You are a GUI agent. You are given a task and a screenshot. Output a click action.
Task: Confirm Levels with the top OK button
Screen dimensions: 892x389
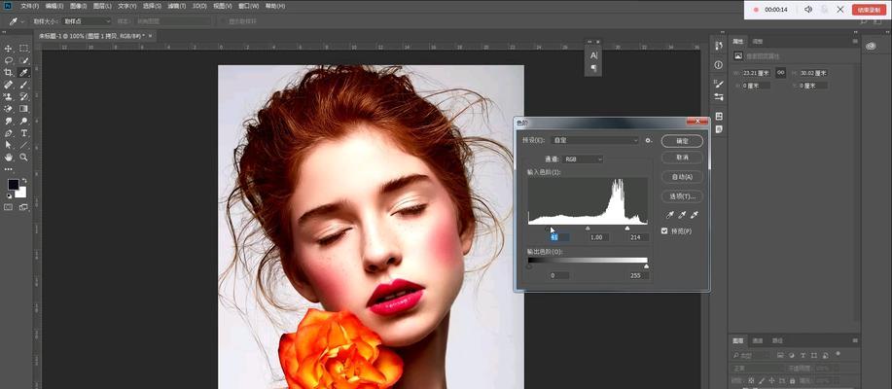coord(682,140)
